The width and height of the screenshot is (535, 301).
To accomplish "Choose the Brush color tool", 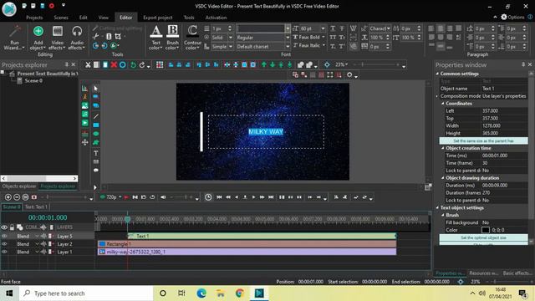I will (173, 38).
